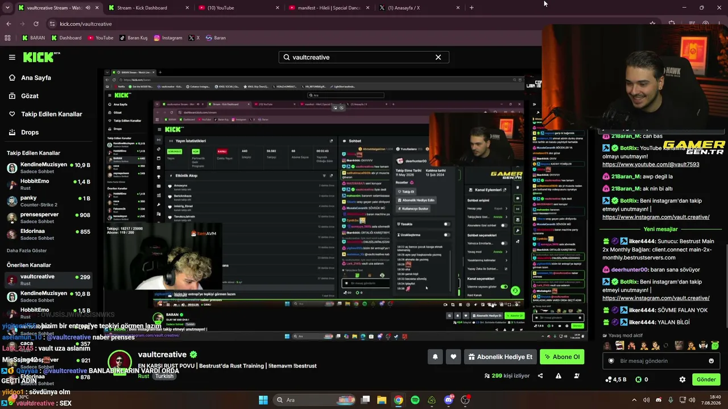Click the green emote in quick emote row
Image resolution: width=728 pixels, height=409 pixels.
point(715,345)
